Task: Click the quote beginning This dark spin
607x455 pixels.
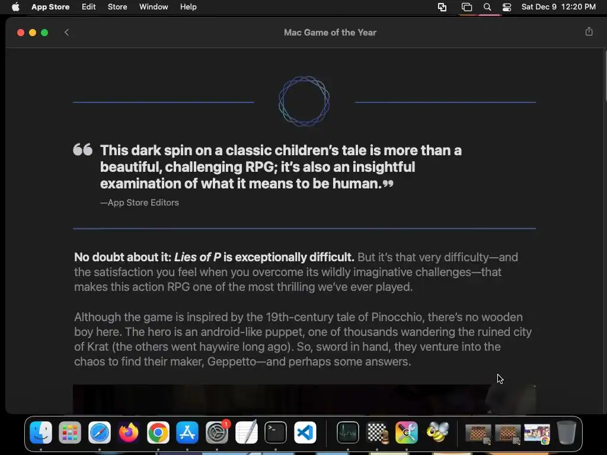Action: [x=280, y=166]
